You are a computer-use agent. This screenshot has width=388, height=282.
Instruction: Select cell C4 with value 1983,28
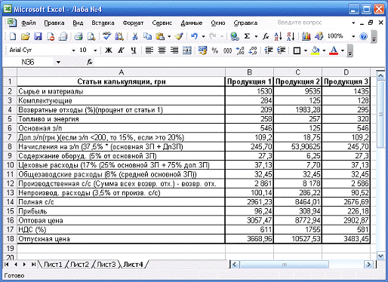coord(297,110)
